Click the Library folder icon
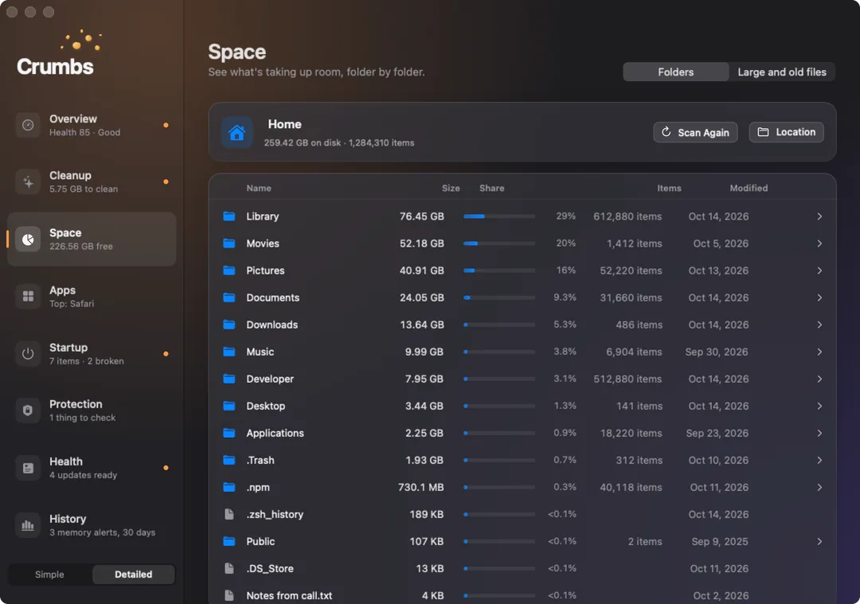The height and width of the screenshot is (604, 860). [229, 216]
